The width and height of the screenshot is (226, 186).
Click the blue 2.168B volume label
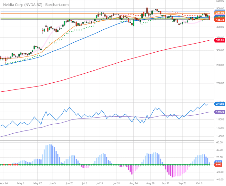[x=220, y=104]
